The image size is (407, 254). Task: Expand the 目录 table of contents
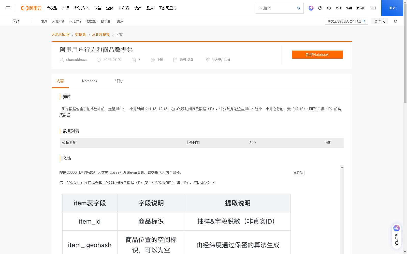click(x=298, y=172)
